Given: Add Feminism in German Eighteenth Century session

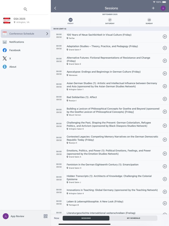Looking at the screenshot, I should coord(165,166).
